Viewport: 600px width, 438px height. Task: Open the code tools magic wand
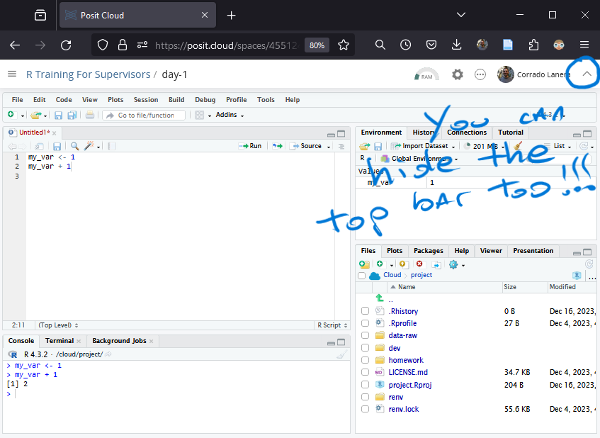coord(89,146)
